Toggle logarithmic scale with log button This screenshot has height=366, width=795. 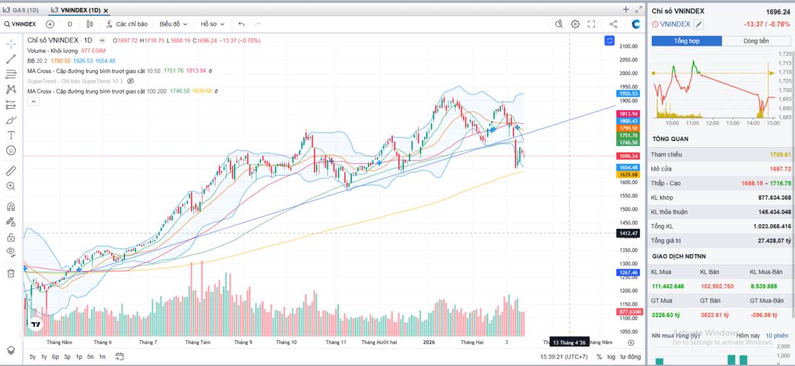pyautogui.click(x=611, y=357)
